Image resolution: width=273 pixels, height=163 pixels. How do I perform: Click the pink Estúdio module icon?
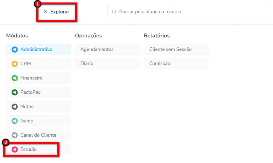point(14,149)
